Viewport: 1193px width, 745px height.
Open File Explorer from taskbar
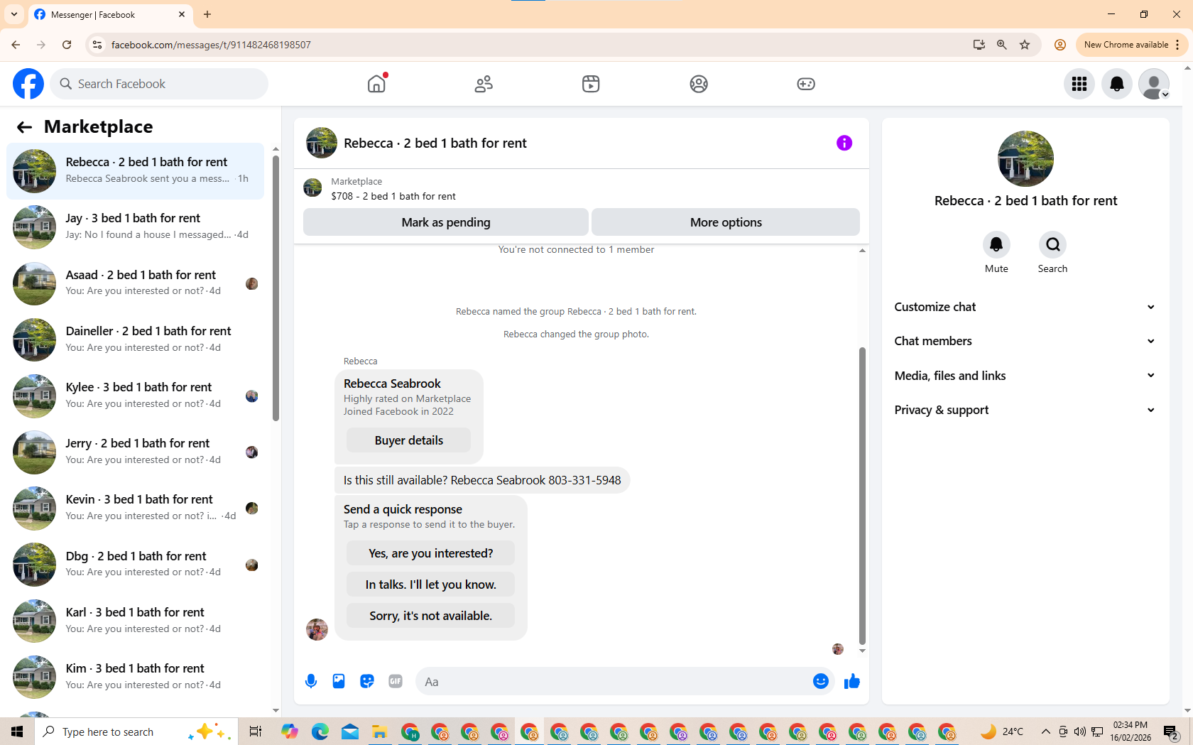point(379,732)
